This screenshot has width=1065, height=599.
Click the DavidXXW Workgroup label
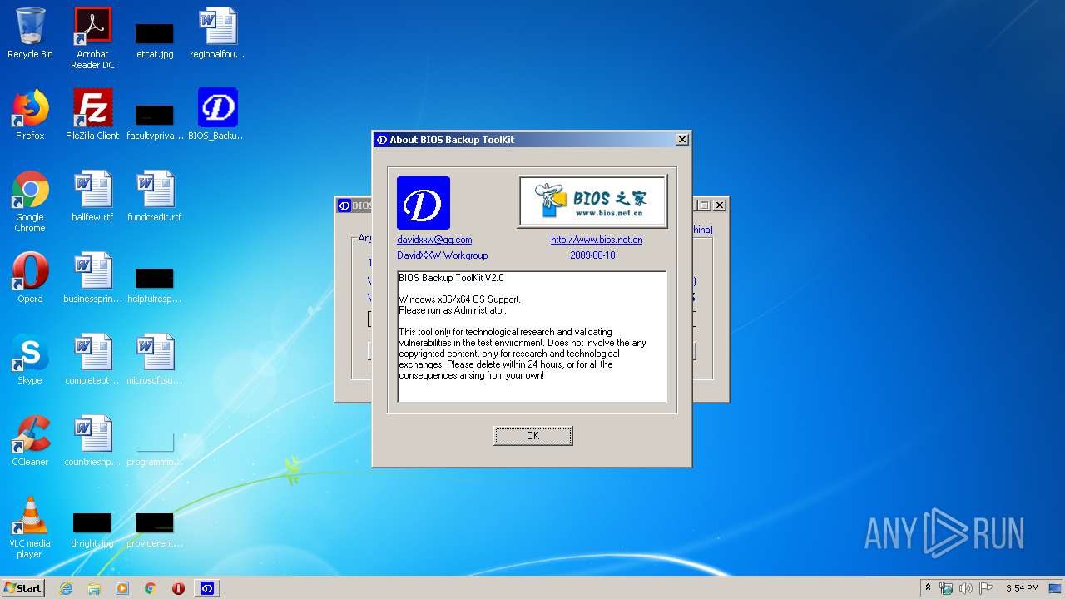[443, 255]
